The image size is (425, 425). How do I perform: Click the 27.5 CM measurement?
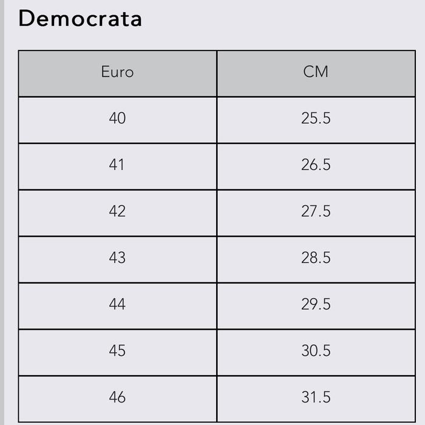click(x=316, y=211)
